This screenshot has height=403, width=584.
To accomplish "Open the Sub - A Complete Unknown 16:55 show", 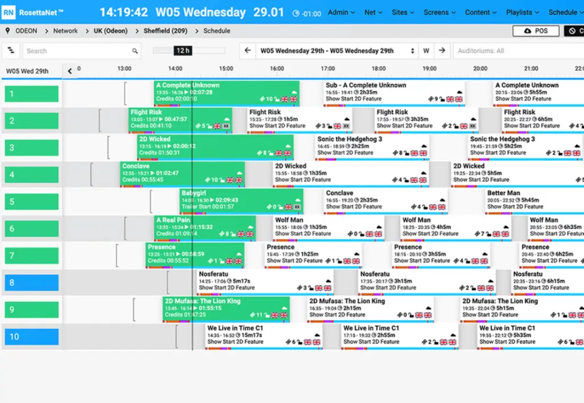I will pos(395,93).
